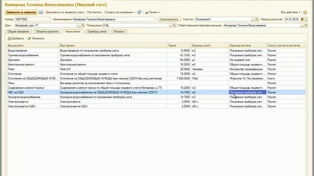
Task: Click the magnifier icon in the Участок field
Action: click(257, 20)
